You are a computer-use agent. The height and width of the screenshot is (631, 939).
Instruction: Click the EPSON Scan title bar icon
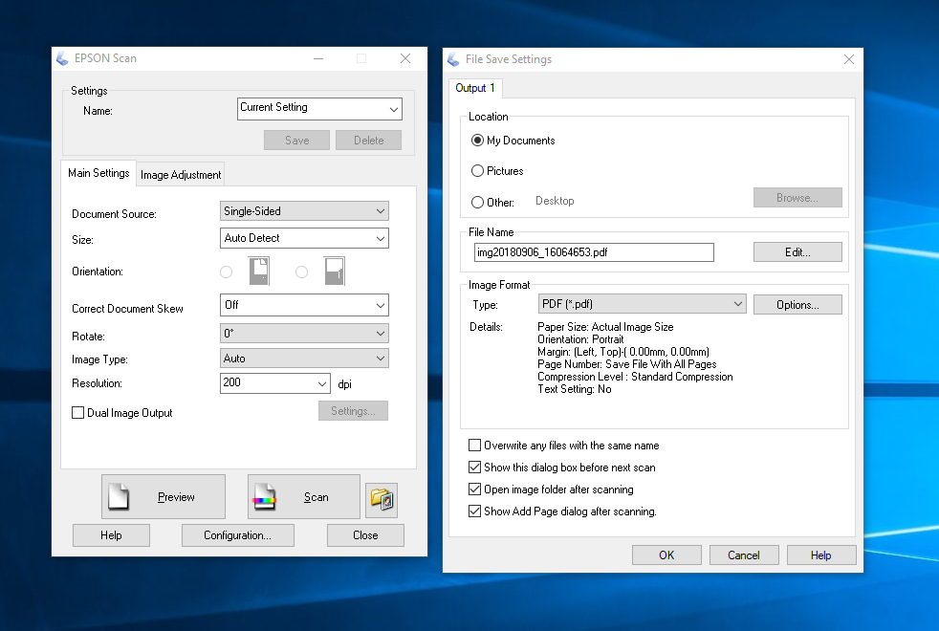click(63, 58)
